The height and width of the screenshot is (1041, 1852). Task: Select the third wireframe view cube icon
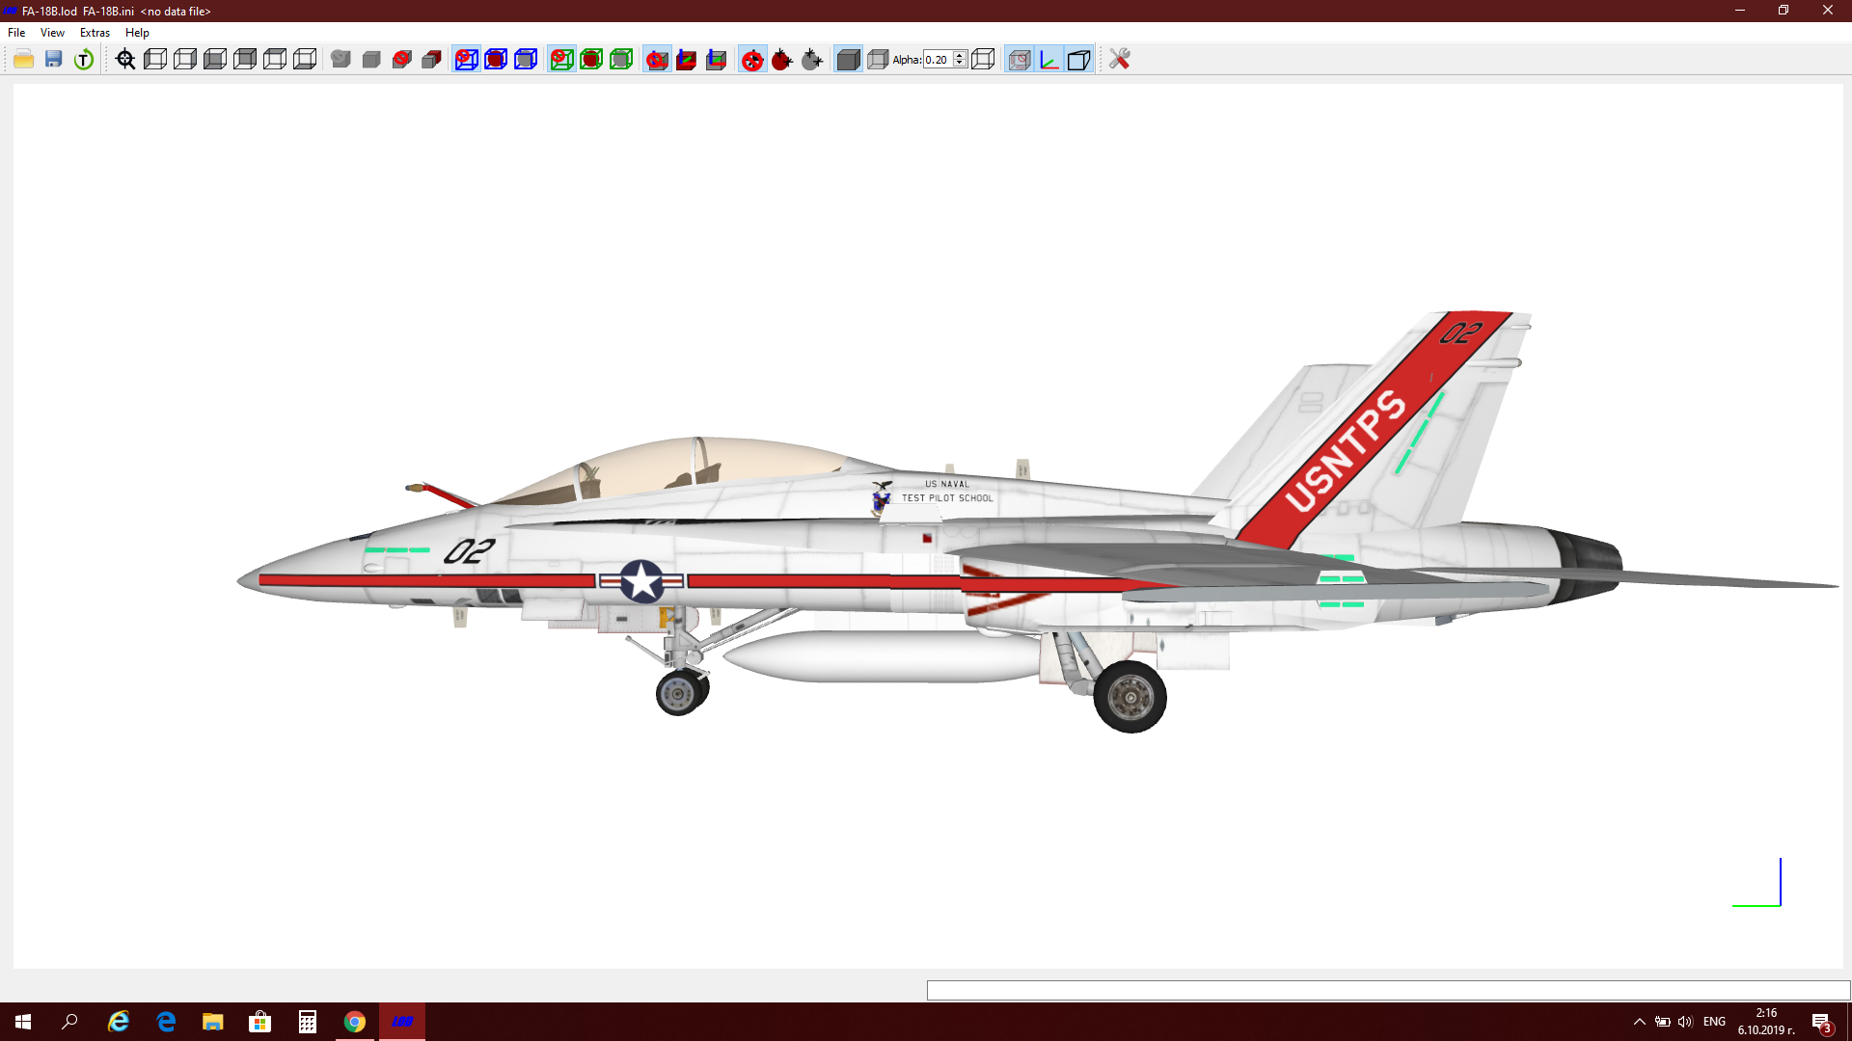click(x=215, y=60)
